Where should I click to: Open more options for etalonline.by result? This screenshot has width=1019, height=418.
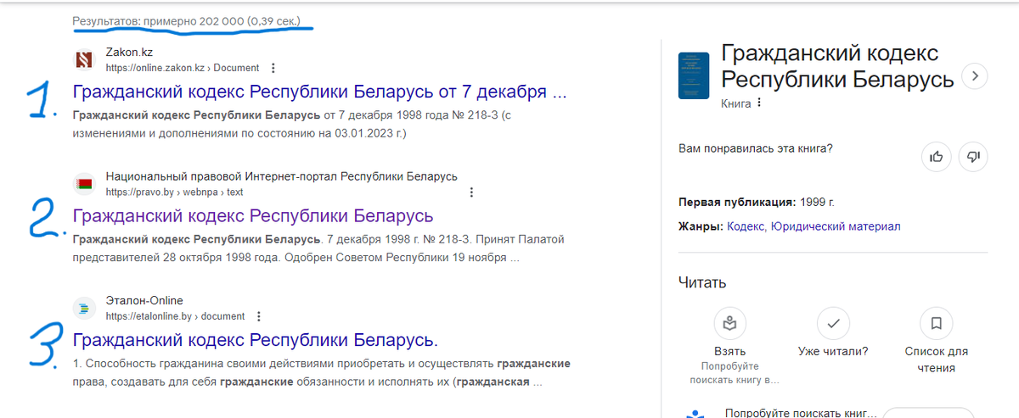(259, 316)
